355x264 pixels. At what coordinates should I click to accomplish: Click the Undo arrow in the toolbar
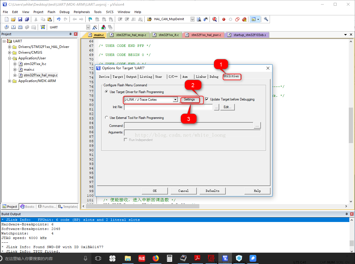pyautogui.click(x=58, y=19)
